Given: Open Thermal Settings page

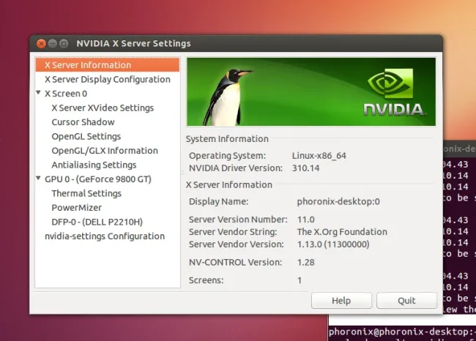Looking at the screenshot, I should coord(86,193).
